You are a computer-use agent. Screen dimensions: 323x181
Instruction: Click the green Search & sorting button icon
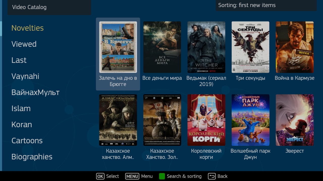[x=162, y=176]
